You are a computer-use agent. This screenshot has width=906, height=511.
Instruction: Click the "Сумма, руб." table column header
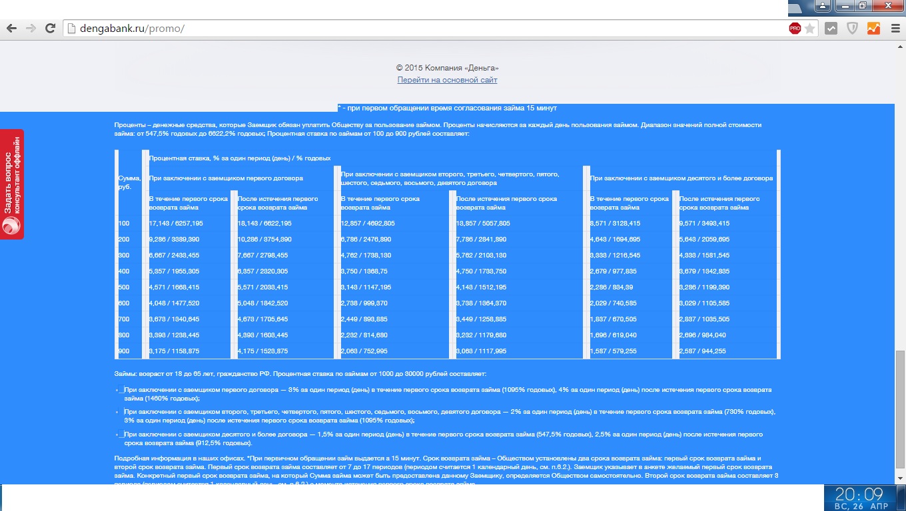pyautogui.click(x=129, y=182)
